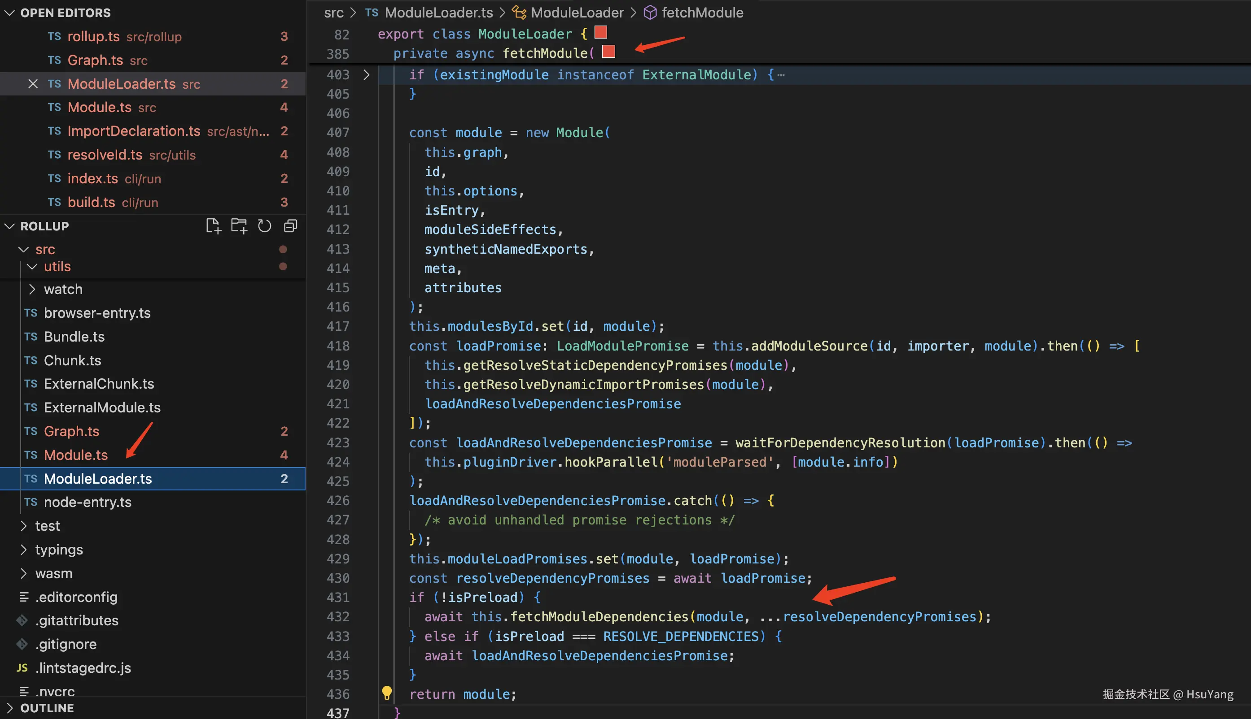Open Module.ts in the src file tree

tap(76, 455)
